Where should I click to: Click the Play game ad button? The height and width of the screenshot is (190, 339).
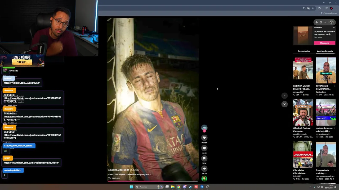[x=324, y=43]
